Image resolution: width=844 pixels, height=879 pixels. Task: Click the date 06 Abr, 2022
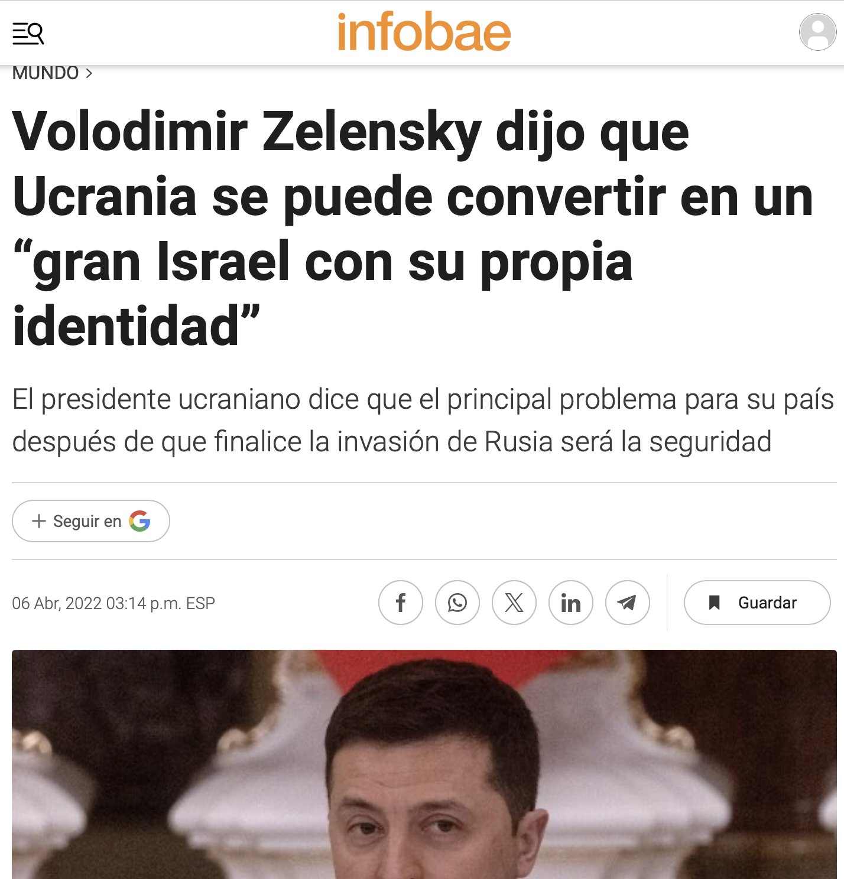[57, 603]
